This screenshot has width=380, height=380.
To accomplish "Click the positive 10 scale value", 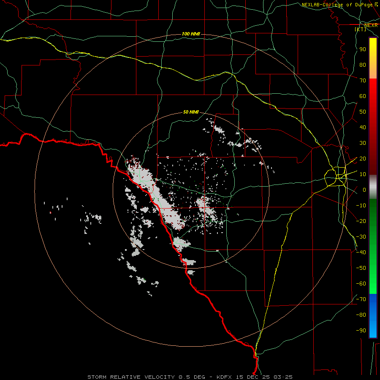I will (x=363, y=174).
